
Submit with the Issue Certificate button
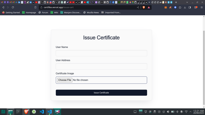click(101, 93)
